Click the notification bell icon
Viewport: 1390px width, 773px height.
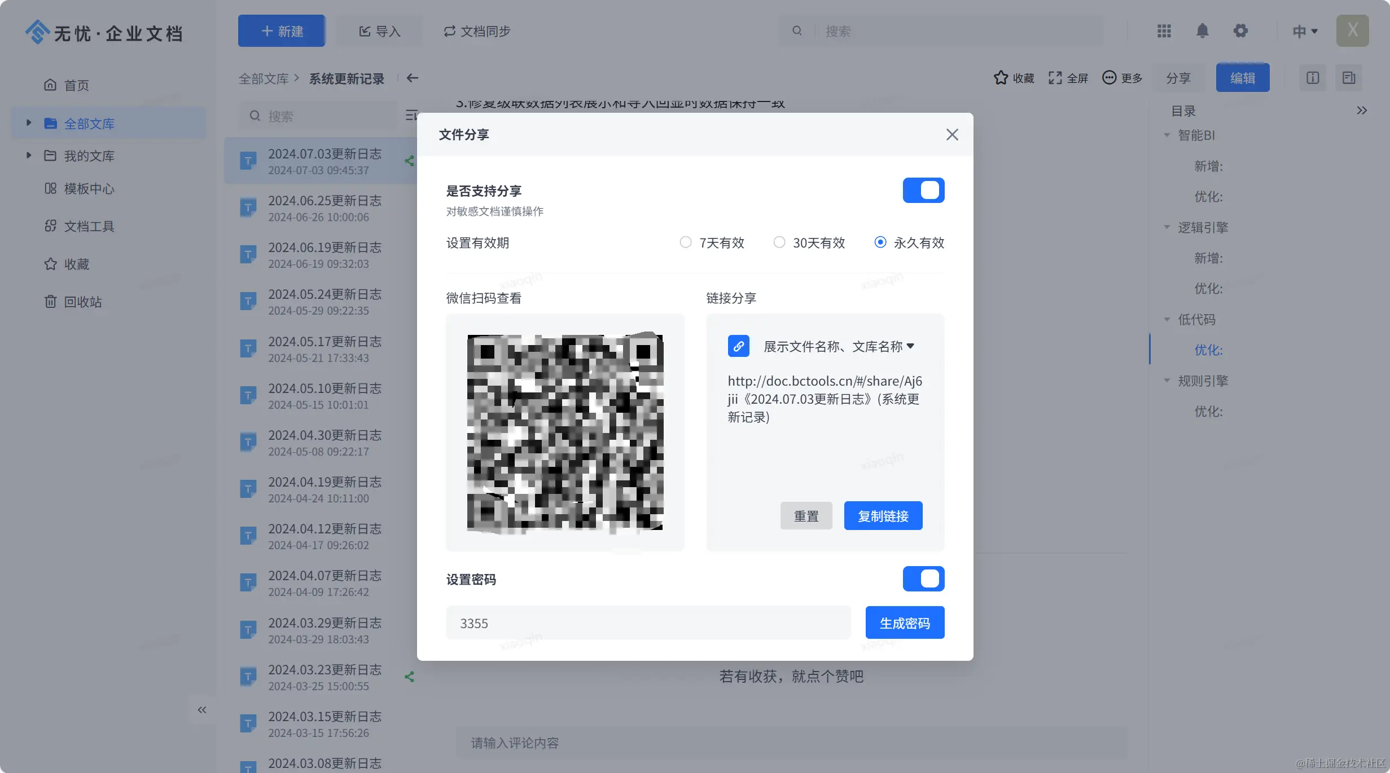pyautogui.click(x=1202, y=31)
